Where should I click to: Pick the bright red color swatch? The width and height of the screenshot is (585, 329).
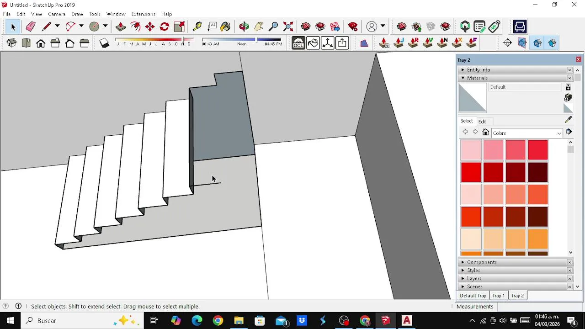[x=471, y=172]
